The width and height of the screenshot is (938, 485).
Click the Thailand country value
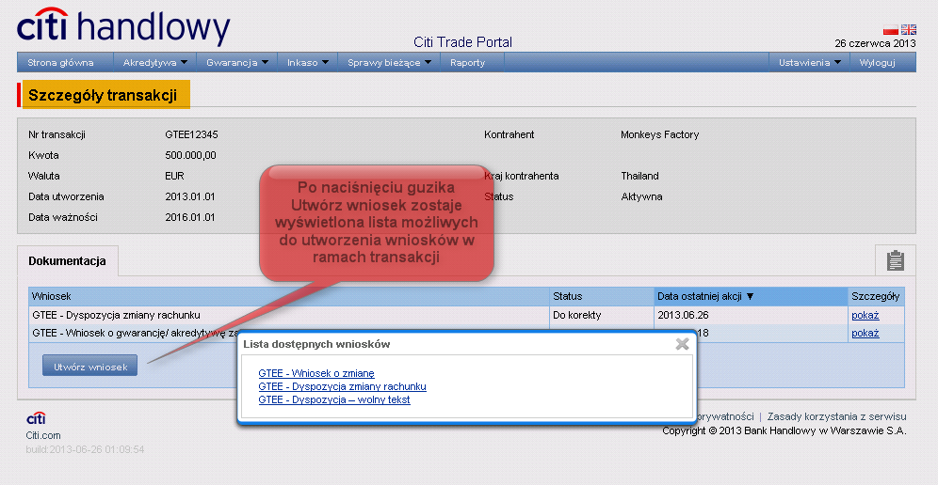(x=639, y=176)
